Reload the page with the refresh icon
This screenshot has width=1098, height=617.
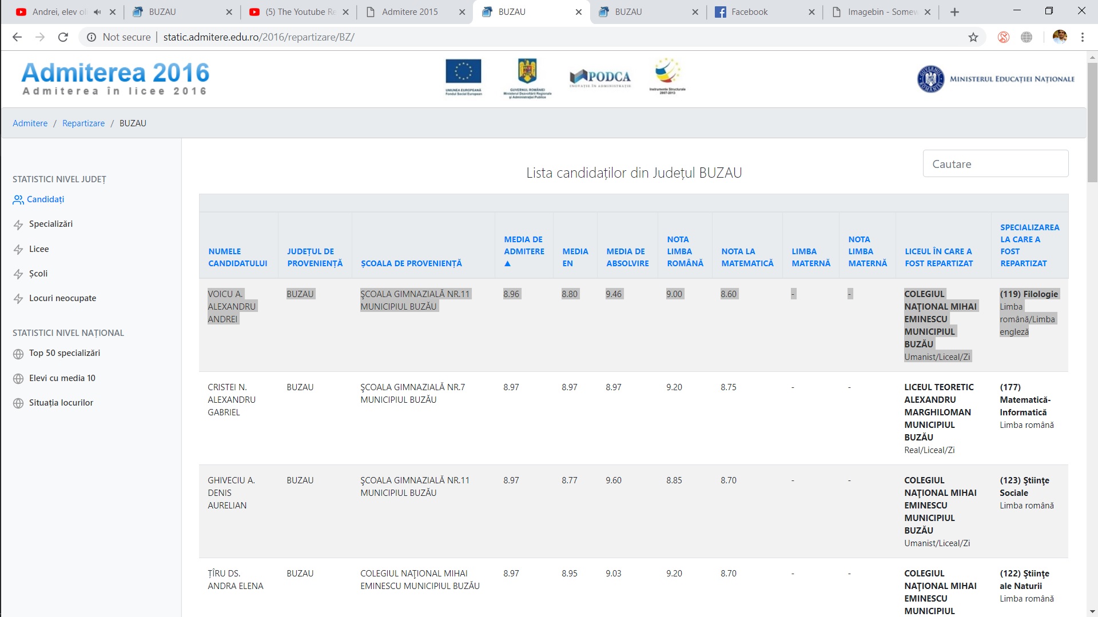pyautogui.click(x=63, y=37)
